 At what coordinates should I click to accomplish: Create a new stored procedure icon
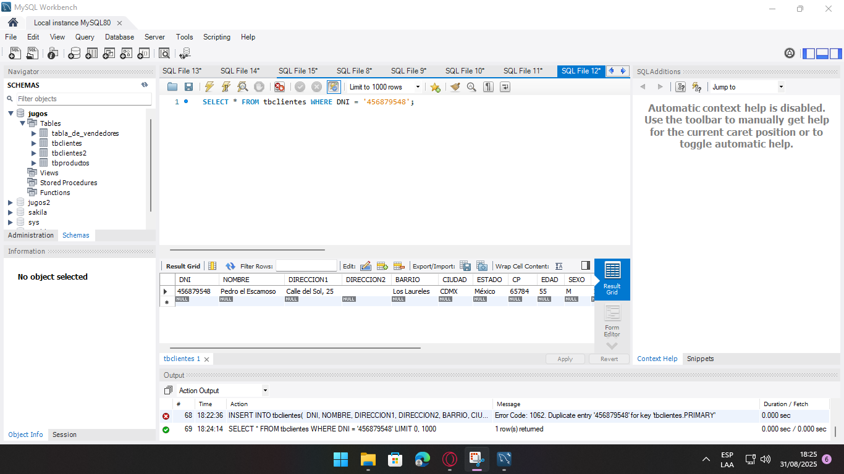point(126,54)
